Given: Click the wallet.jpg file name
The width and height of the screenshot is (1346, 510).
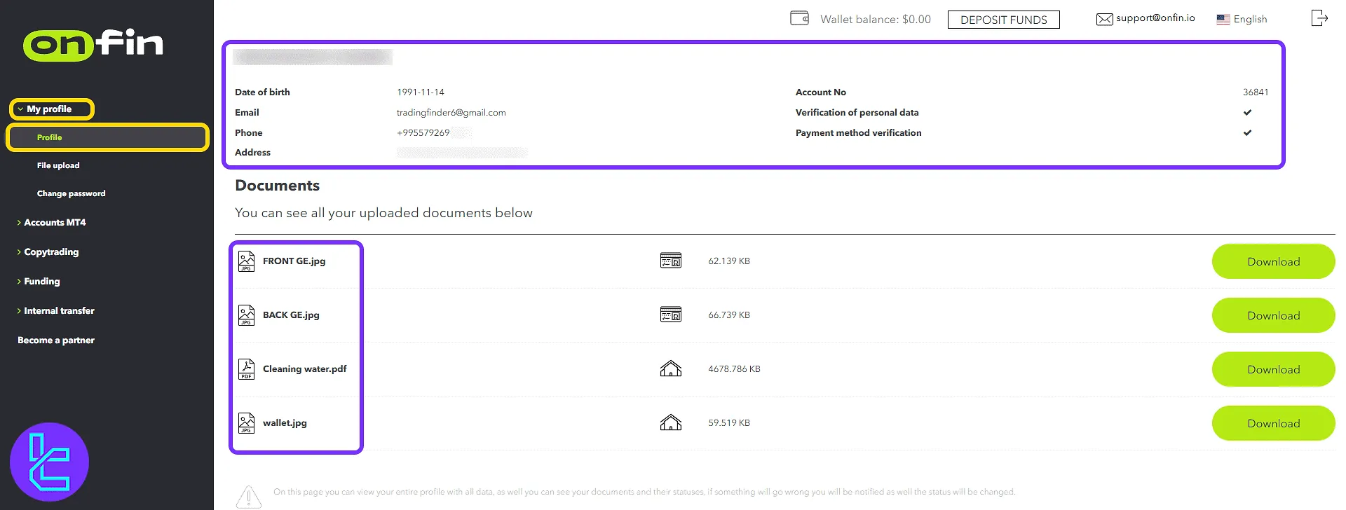Looking at the screenshot, I should pos(285,423).
